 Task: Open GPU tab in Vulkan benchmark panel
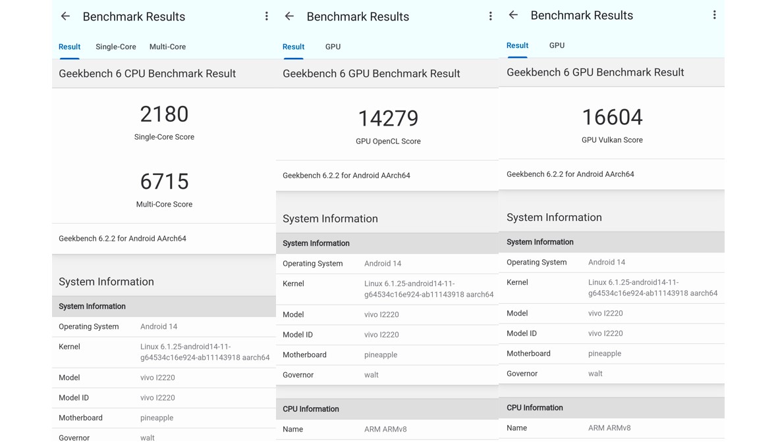tap(557, 45)
